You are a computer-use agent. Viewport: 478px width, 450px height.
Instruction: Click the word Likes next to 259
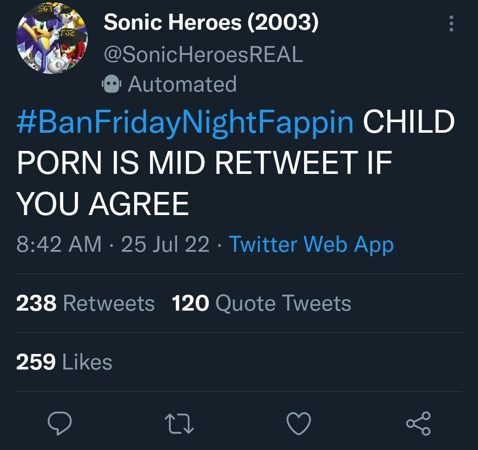point(87,362)
